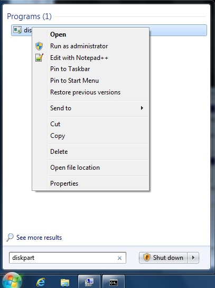The width and height of the screenshot is (215, 288).
Task: Click the magnifier icon next to See more results
Action: tap(10, 237)
